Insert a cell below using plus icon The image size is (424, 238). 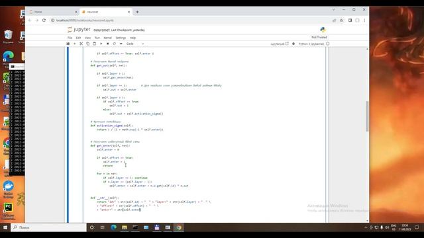75,44
